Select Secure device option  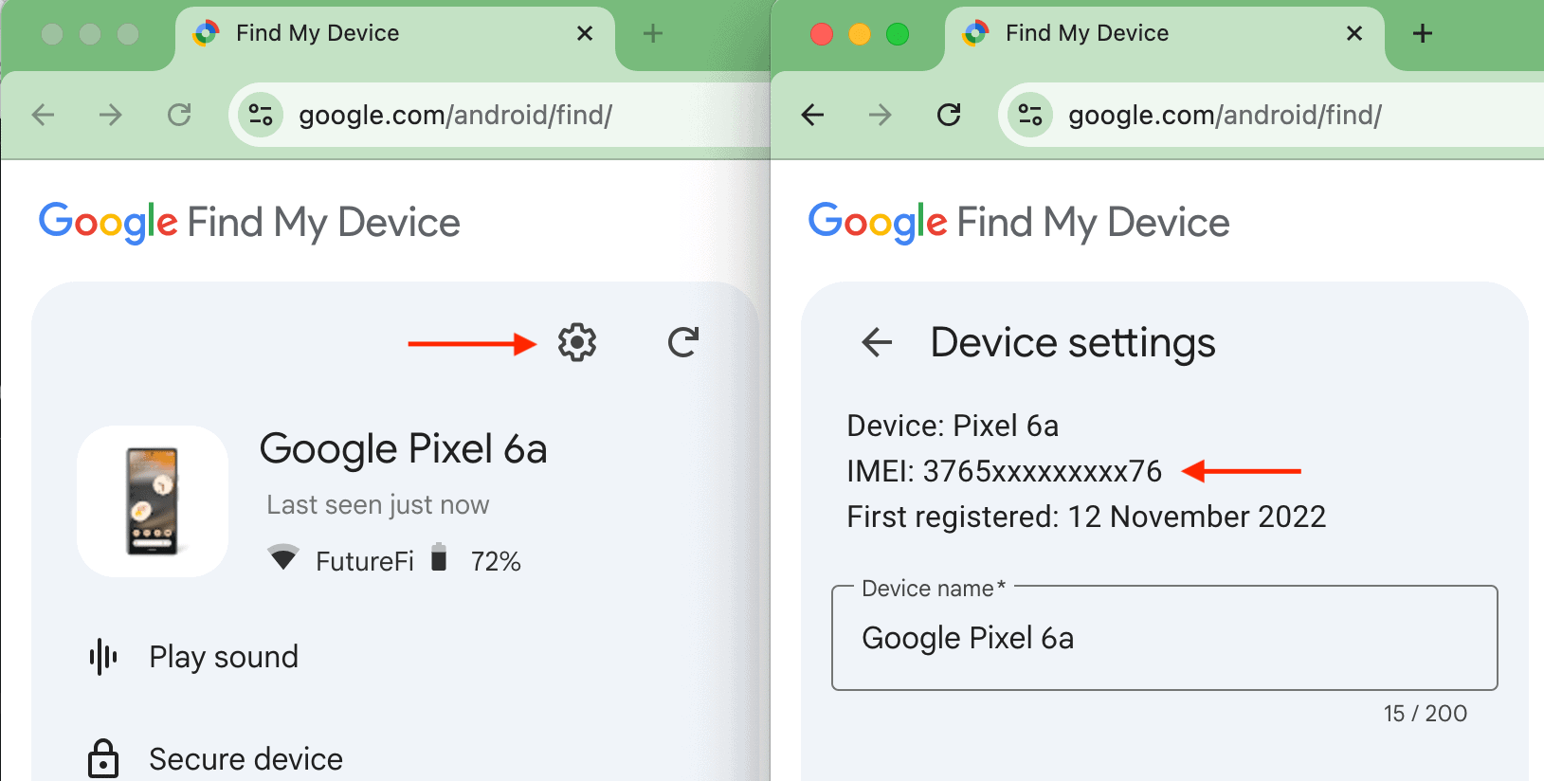(x=245, y=759)
